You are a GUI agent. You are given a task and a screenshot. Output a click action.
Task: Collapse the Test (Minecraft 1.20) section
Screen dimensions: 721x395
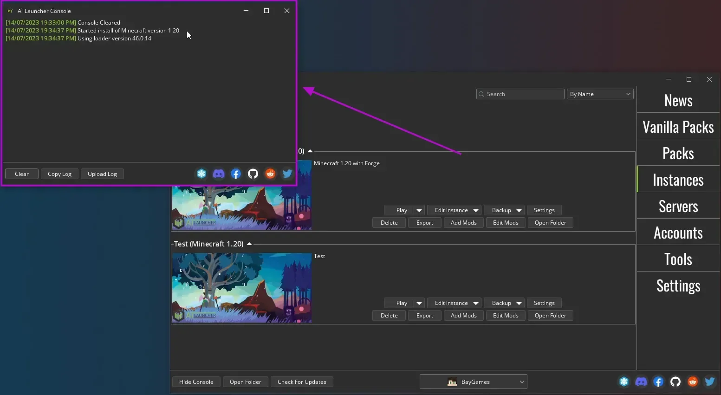coord(249,244)
